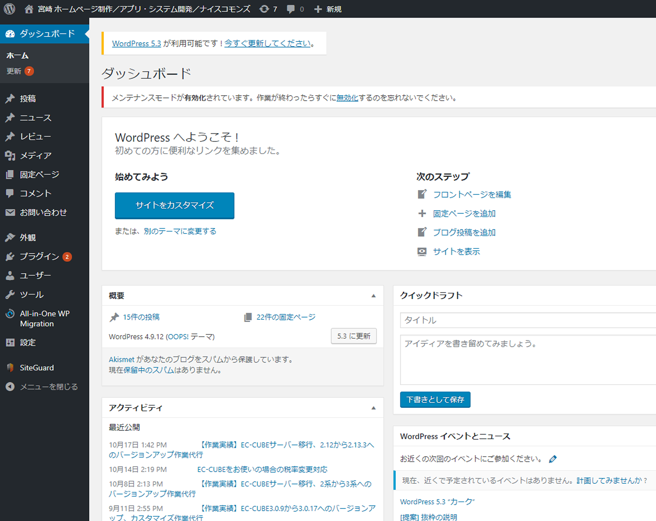
Task: Click the pencil icon to edit event location
Action: (x=553, y=459)
